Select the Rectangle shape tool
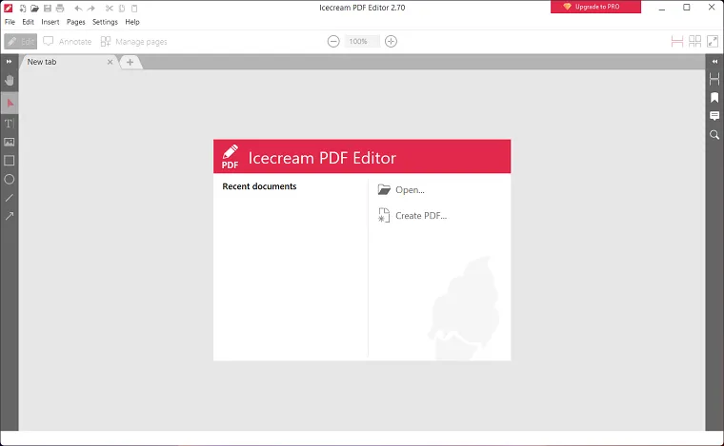 coord(10,161)
